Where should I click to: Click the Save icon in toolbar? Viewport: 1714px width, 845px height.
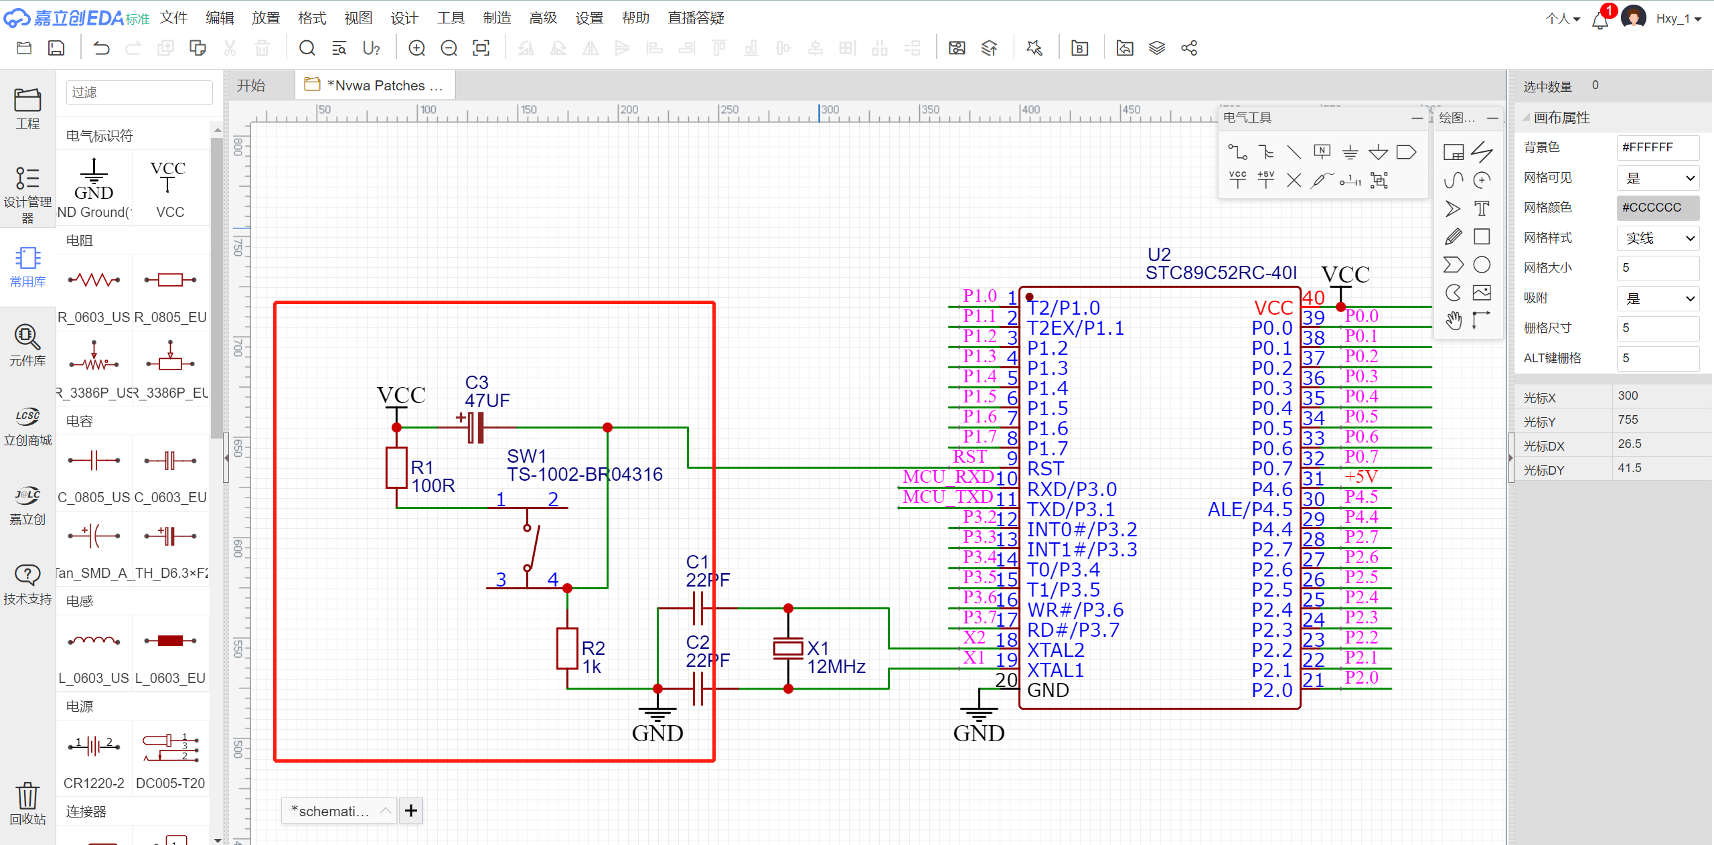[x=56, y=48]
